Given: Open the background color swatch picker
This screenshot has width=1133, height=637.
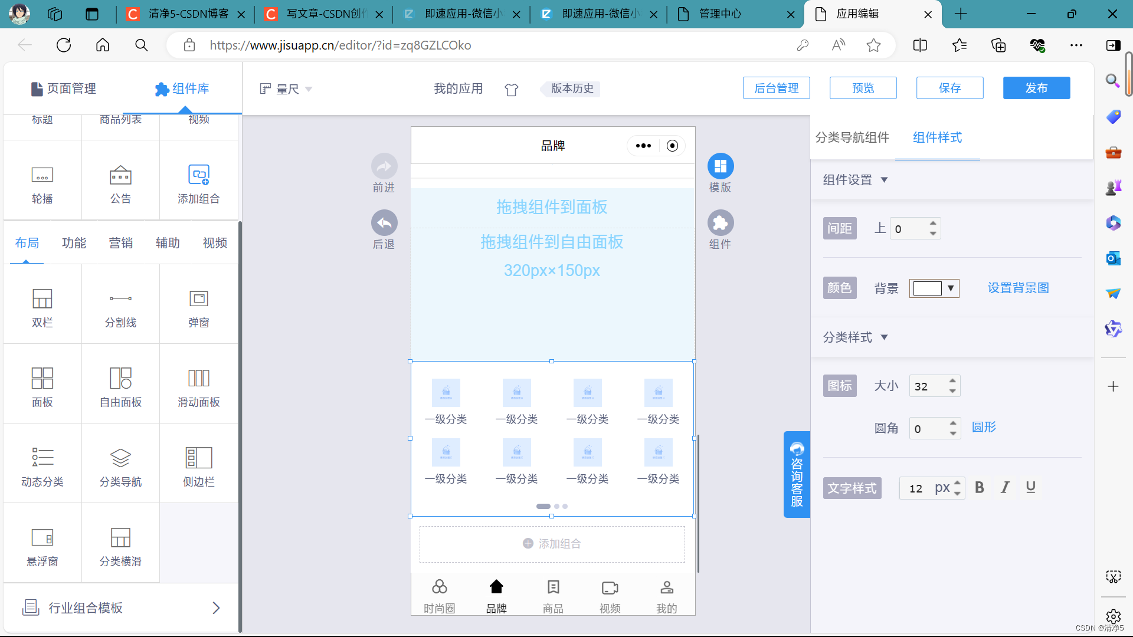Looking at the screenshot, I should point(934,288).
